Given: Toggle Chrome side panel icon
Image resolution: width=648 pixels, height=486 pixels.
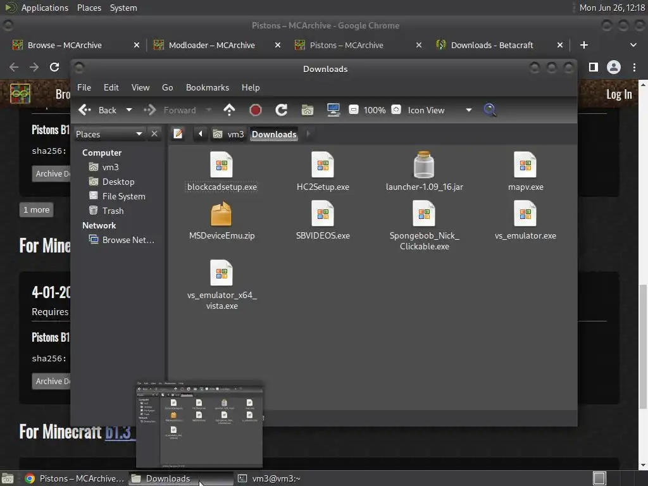Looking at the screenshot, I should point(594,67).
